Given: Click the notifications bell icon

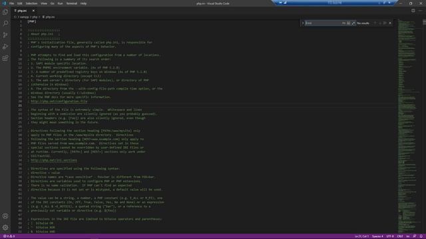Looking at the screenshot, I should coord(421,236).
